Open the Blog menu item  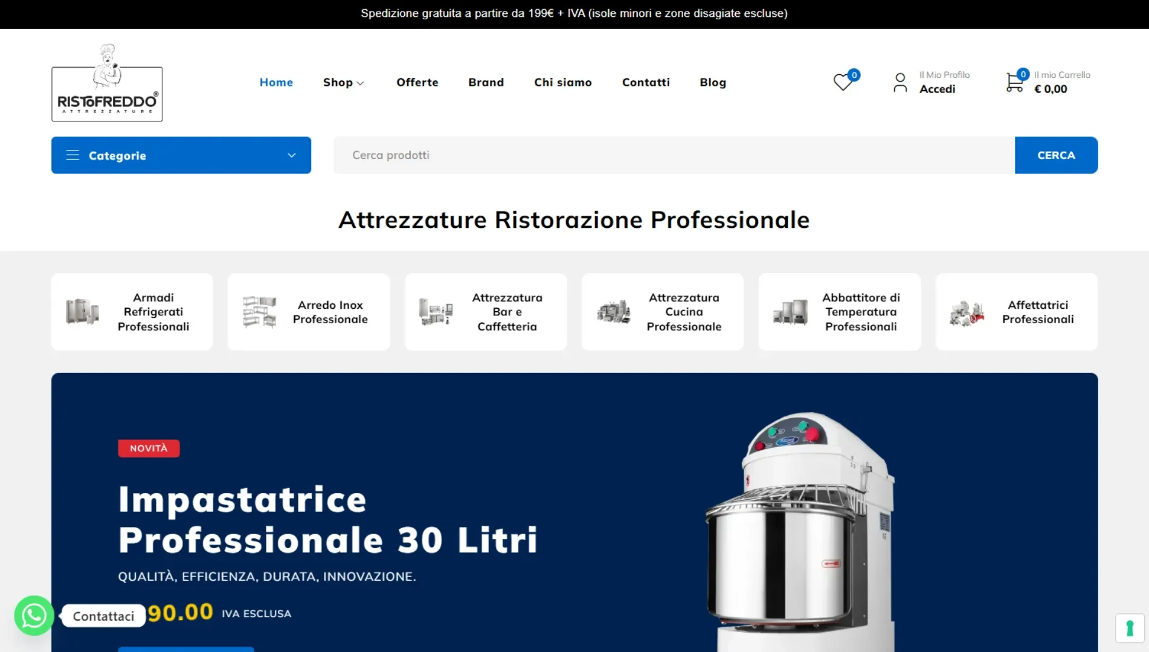pyautogui.click(x=713, y=82)
